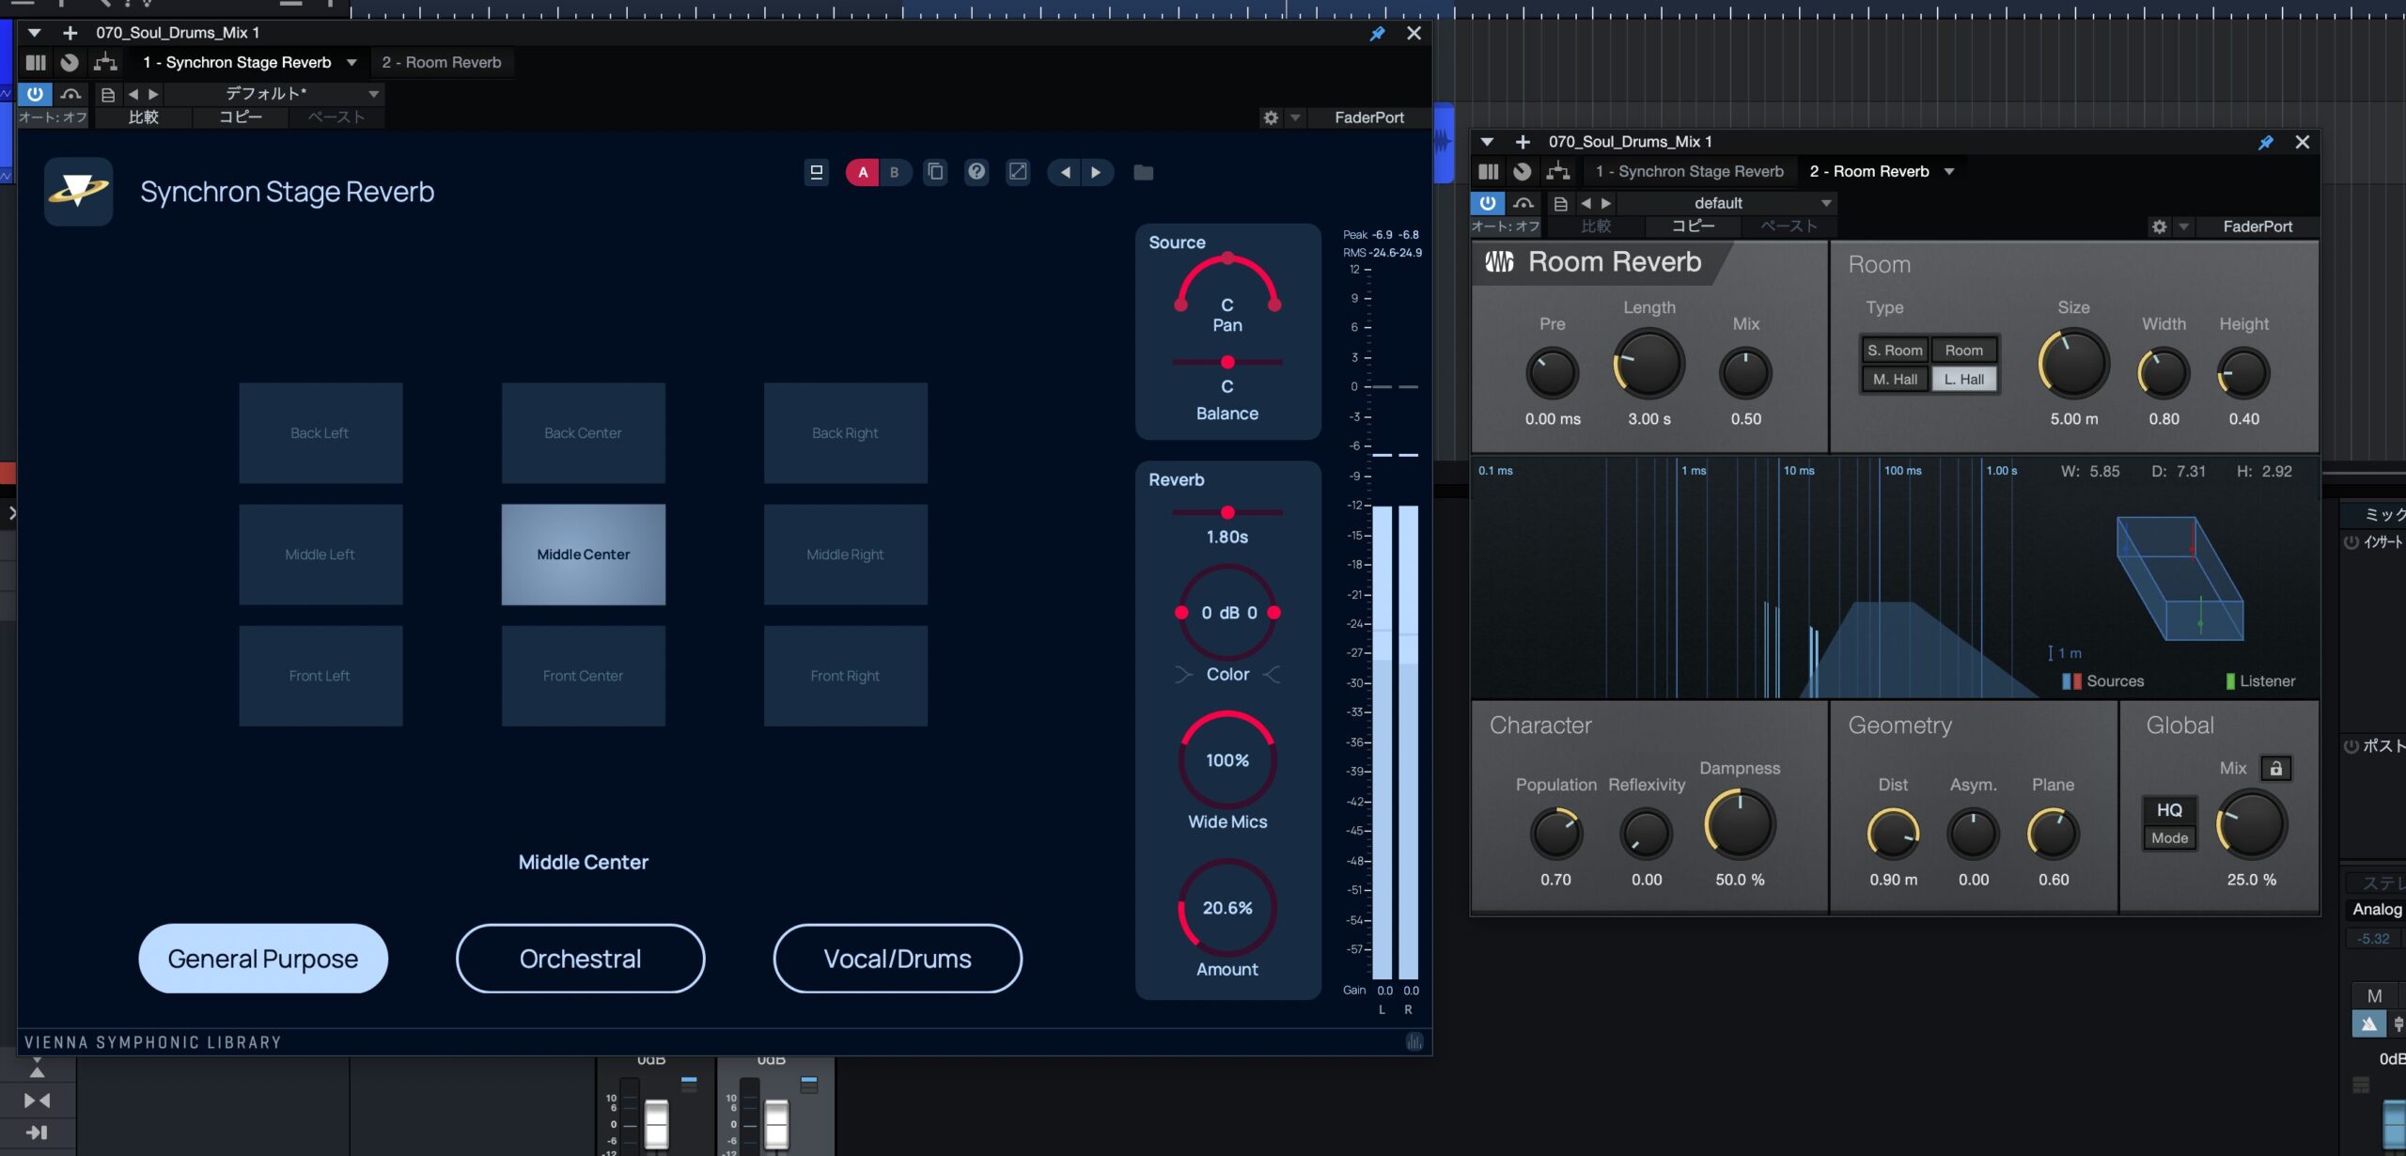The width and height of the screenshot is (2406, 1156).
Task: Expand Synchron window menu triangle beside plus
Action: pos(34,33)
